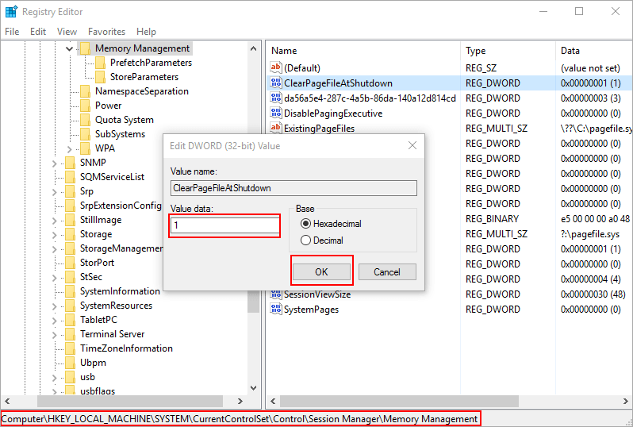Click the DisablePagingExecutive DWORD icon
Image resolution: width=633 pixels, height=427 pixels.
click(x=276, y=113)
